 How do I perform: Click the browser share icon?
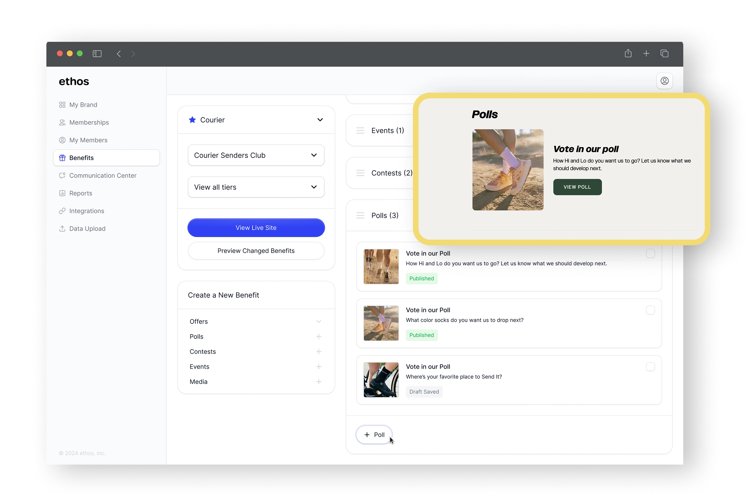pos(628,53)
